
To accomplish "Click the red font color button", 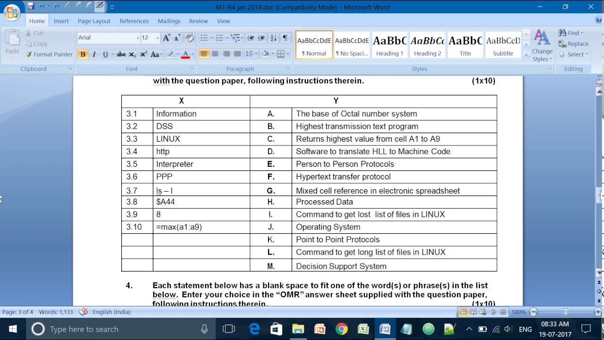I will (x=185, y=54).
